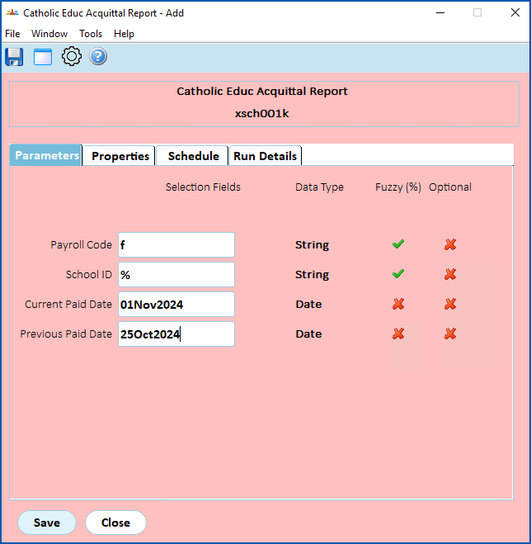Click the Current Paid Date input field
The height and width of the screenshot is (544, 531).
176,305
